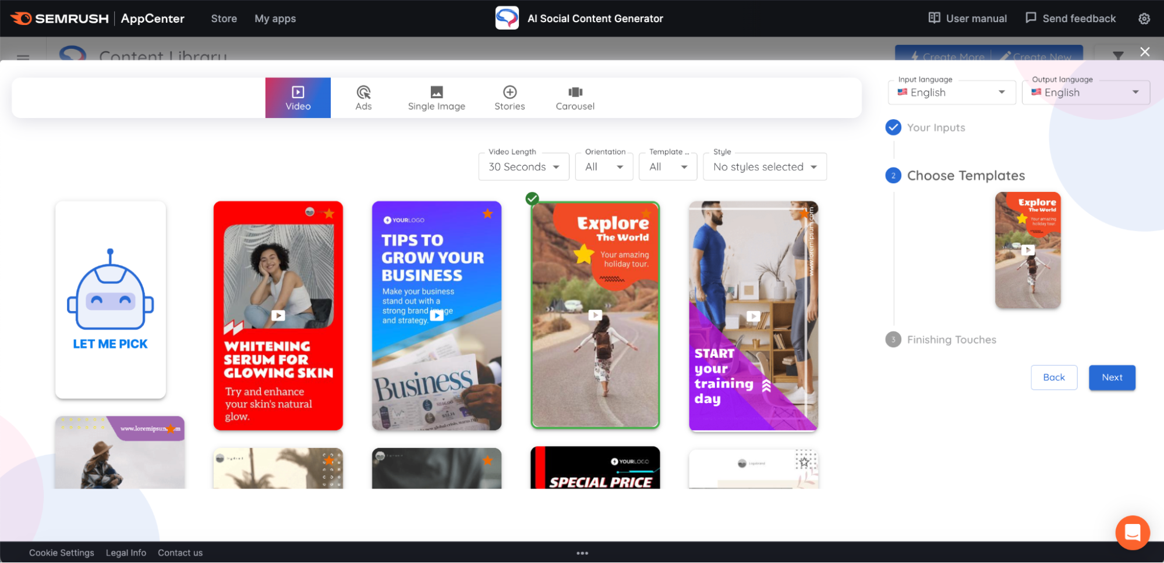
Task: Open the My apps menu item
Action: point(275,18)
